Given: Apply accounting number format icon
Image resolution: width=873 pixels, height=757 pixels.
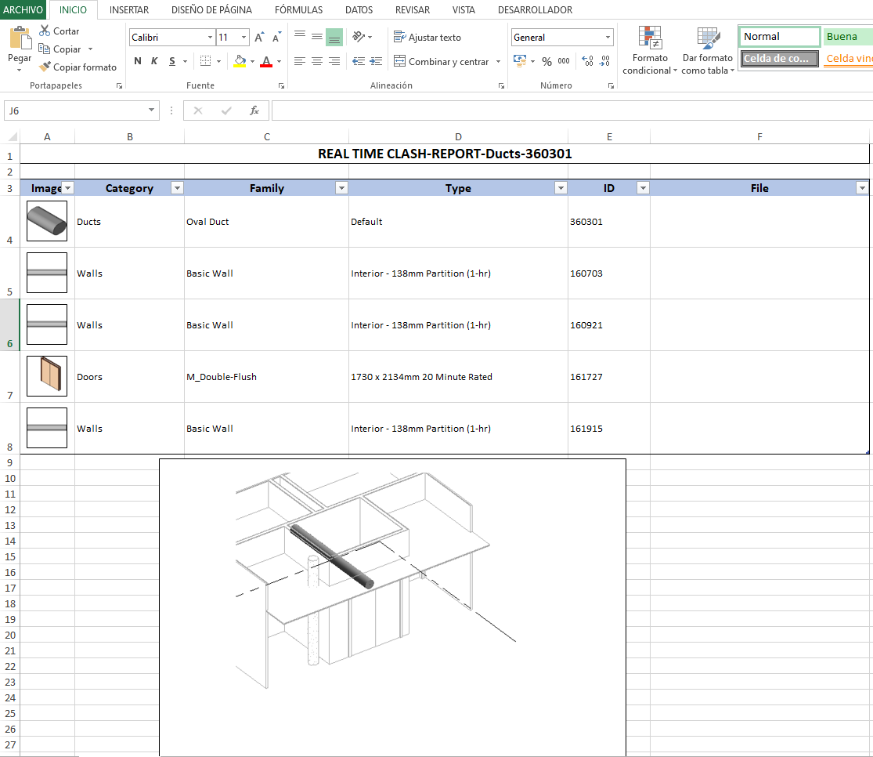Looking at the screenshot, I should point(519,61).
